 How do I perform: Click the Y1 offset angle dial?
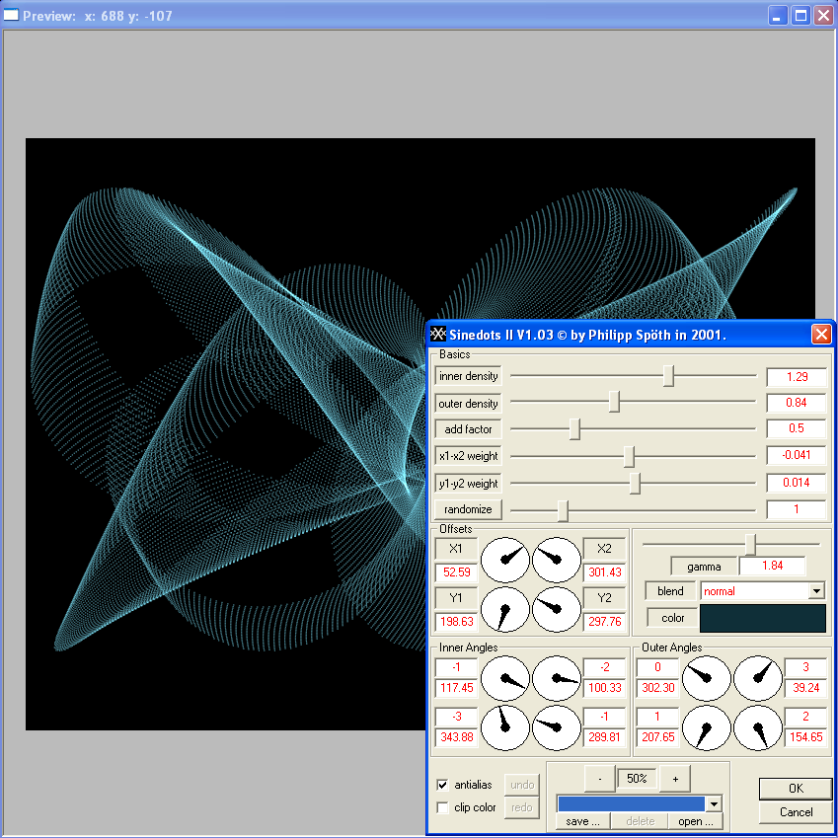(505, 609)
